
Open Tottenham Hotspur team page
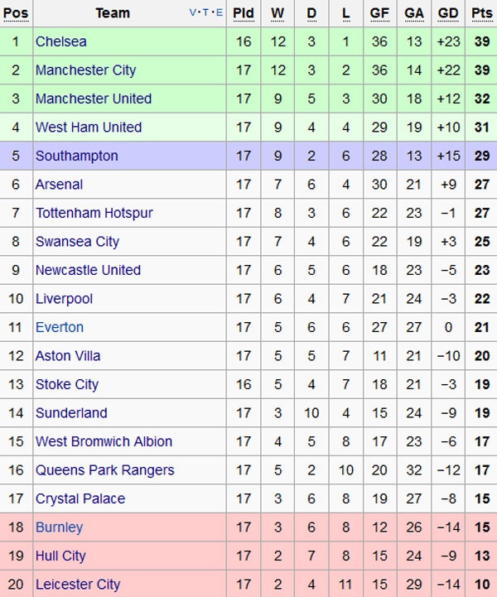94,213
